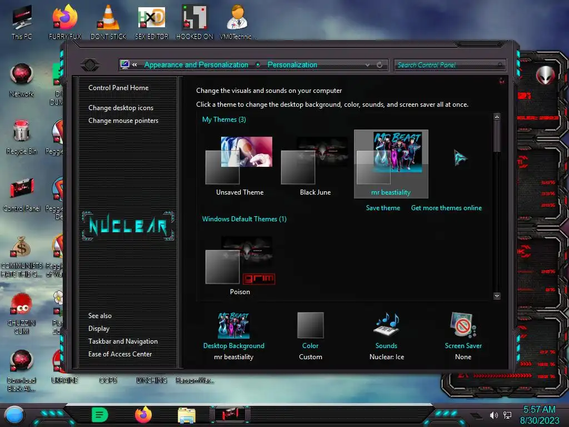Click the address bar computer icon
Viewport: 569px width, 427px height.
point(125,64)
